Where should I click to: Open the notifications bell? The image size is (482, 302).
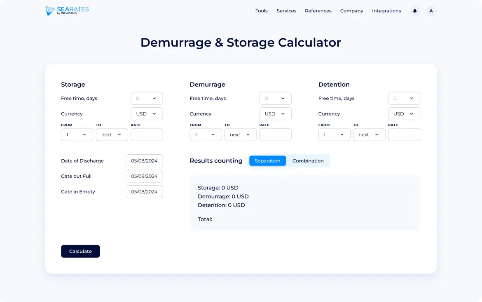pyautogui.click(x=415, y=11)
